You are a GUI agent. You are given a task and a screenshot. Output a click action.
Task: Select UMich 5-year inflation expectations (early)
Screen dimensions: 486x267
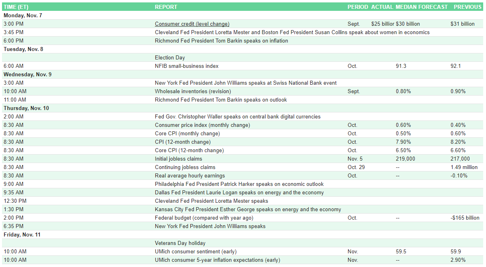point(217,260)
